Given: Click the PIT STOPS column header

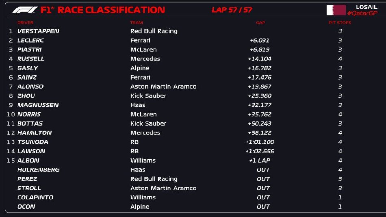Looking at the screenshot, I should click(x=340, y=23).
